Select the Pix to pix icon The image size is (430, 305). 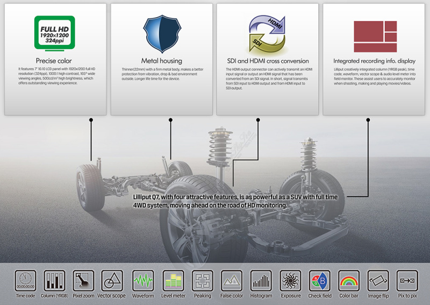tap(407, 280)
